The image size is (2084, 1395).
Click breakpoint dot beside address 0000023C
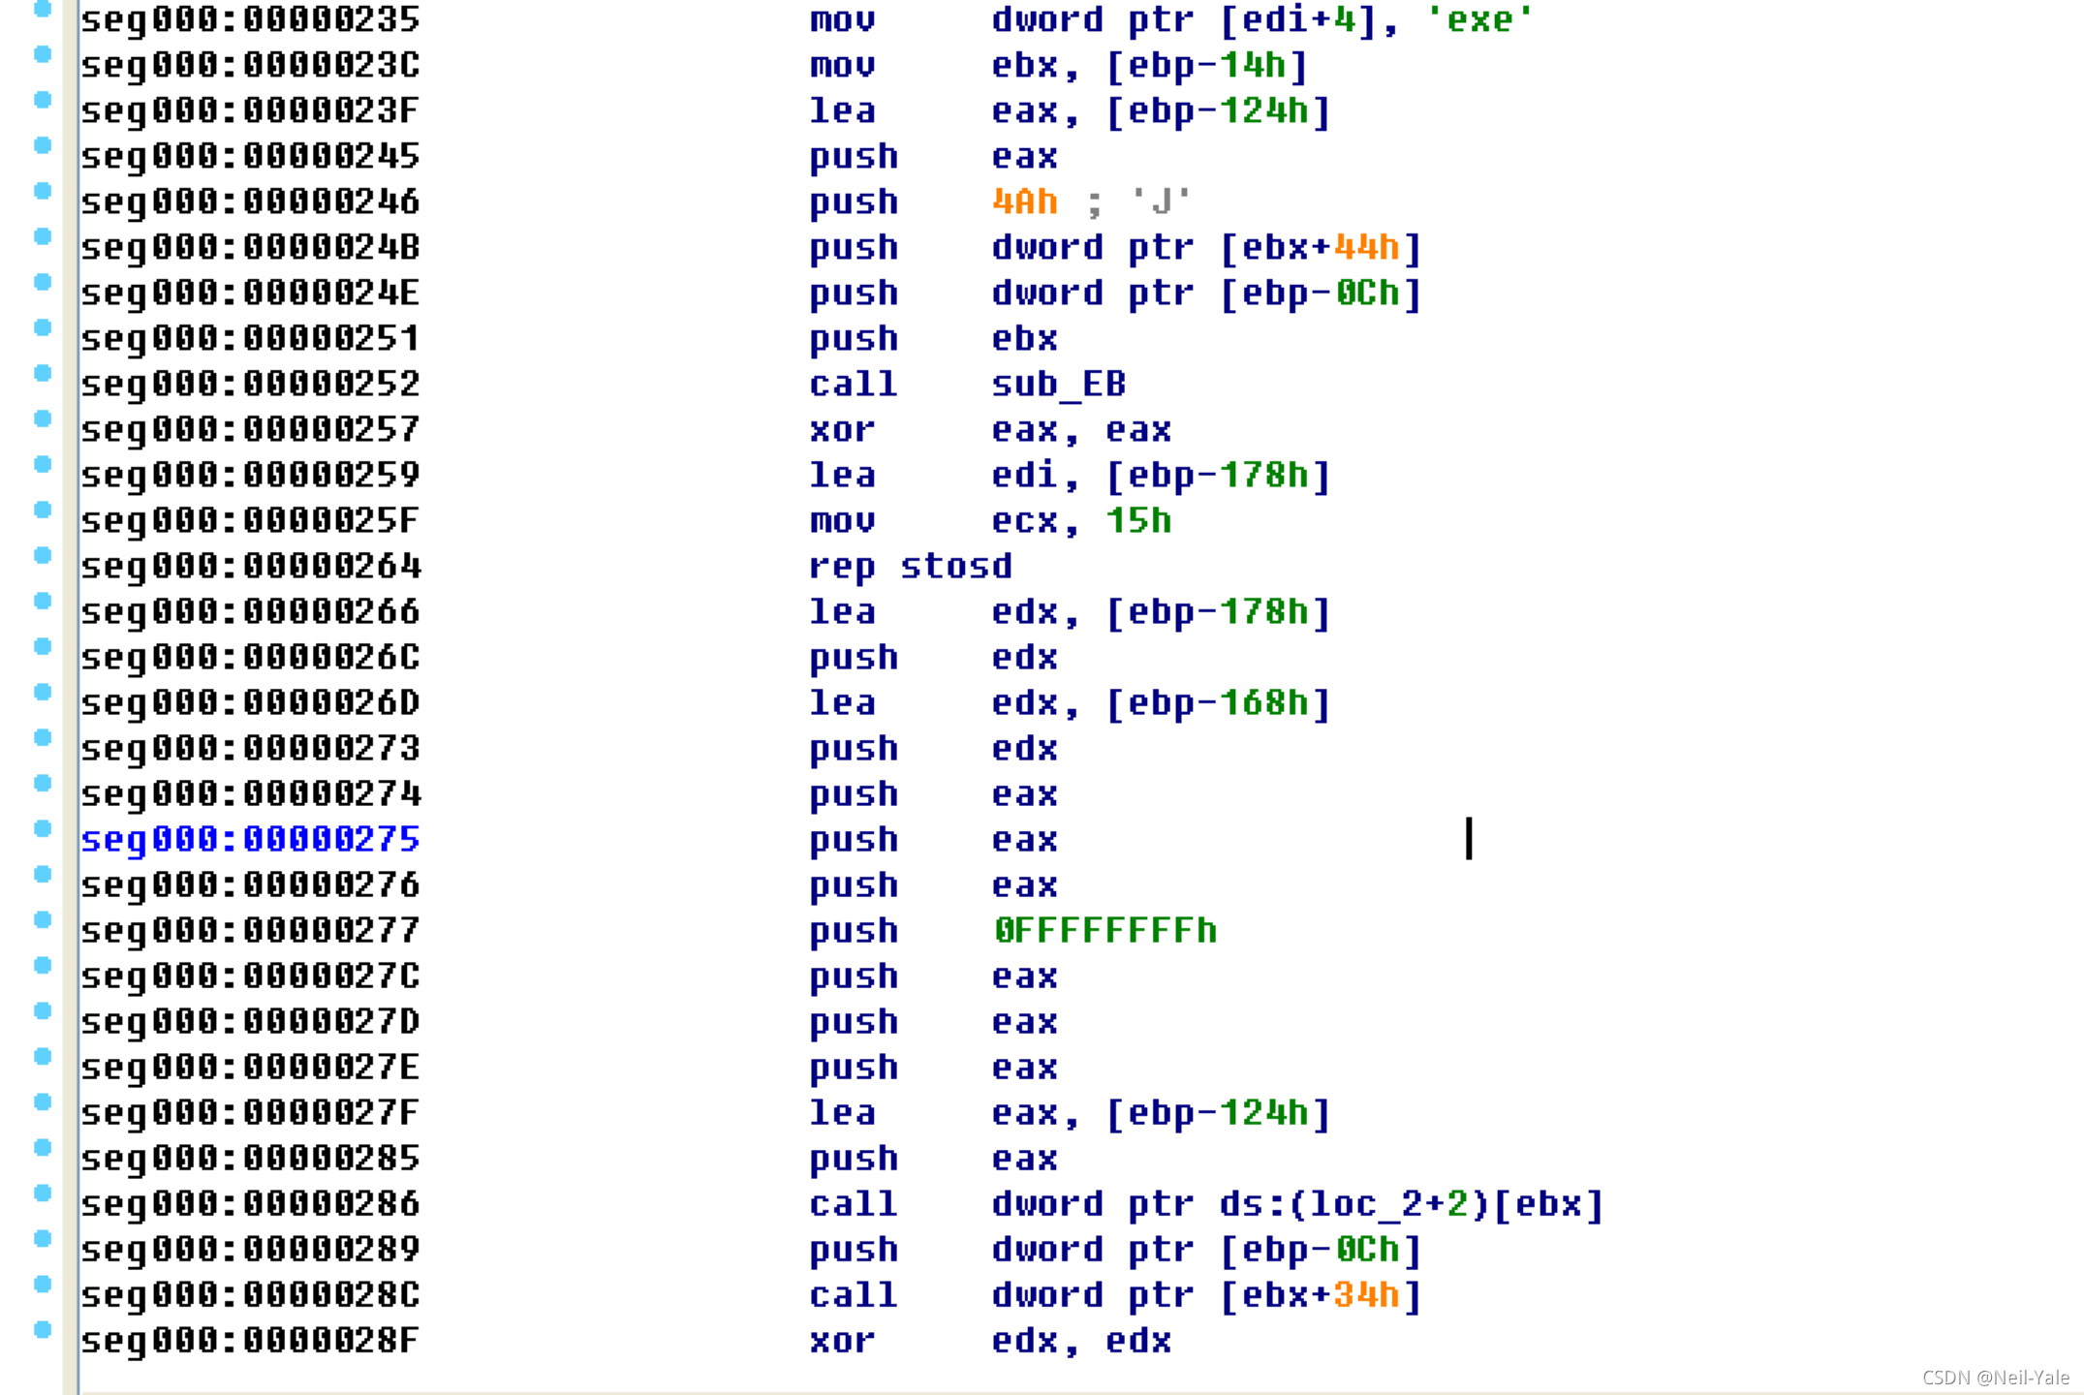(x=42, y=54)
